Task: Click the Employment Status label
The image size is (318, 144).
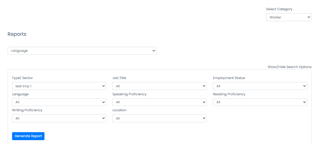Action: pyautogui.click(x=229, y=78)
